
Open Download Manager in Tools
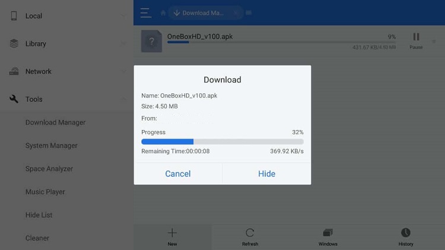click(55, 122)
